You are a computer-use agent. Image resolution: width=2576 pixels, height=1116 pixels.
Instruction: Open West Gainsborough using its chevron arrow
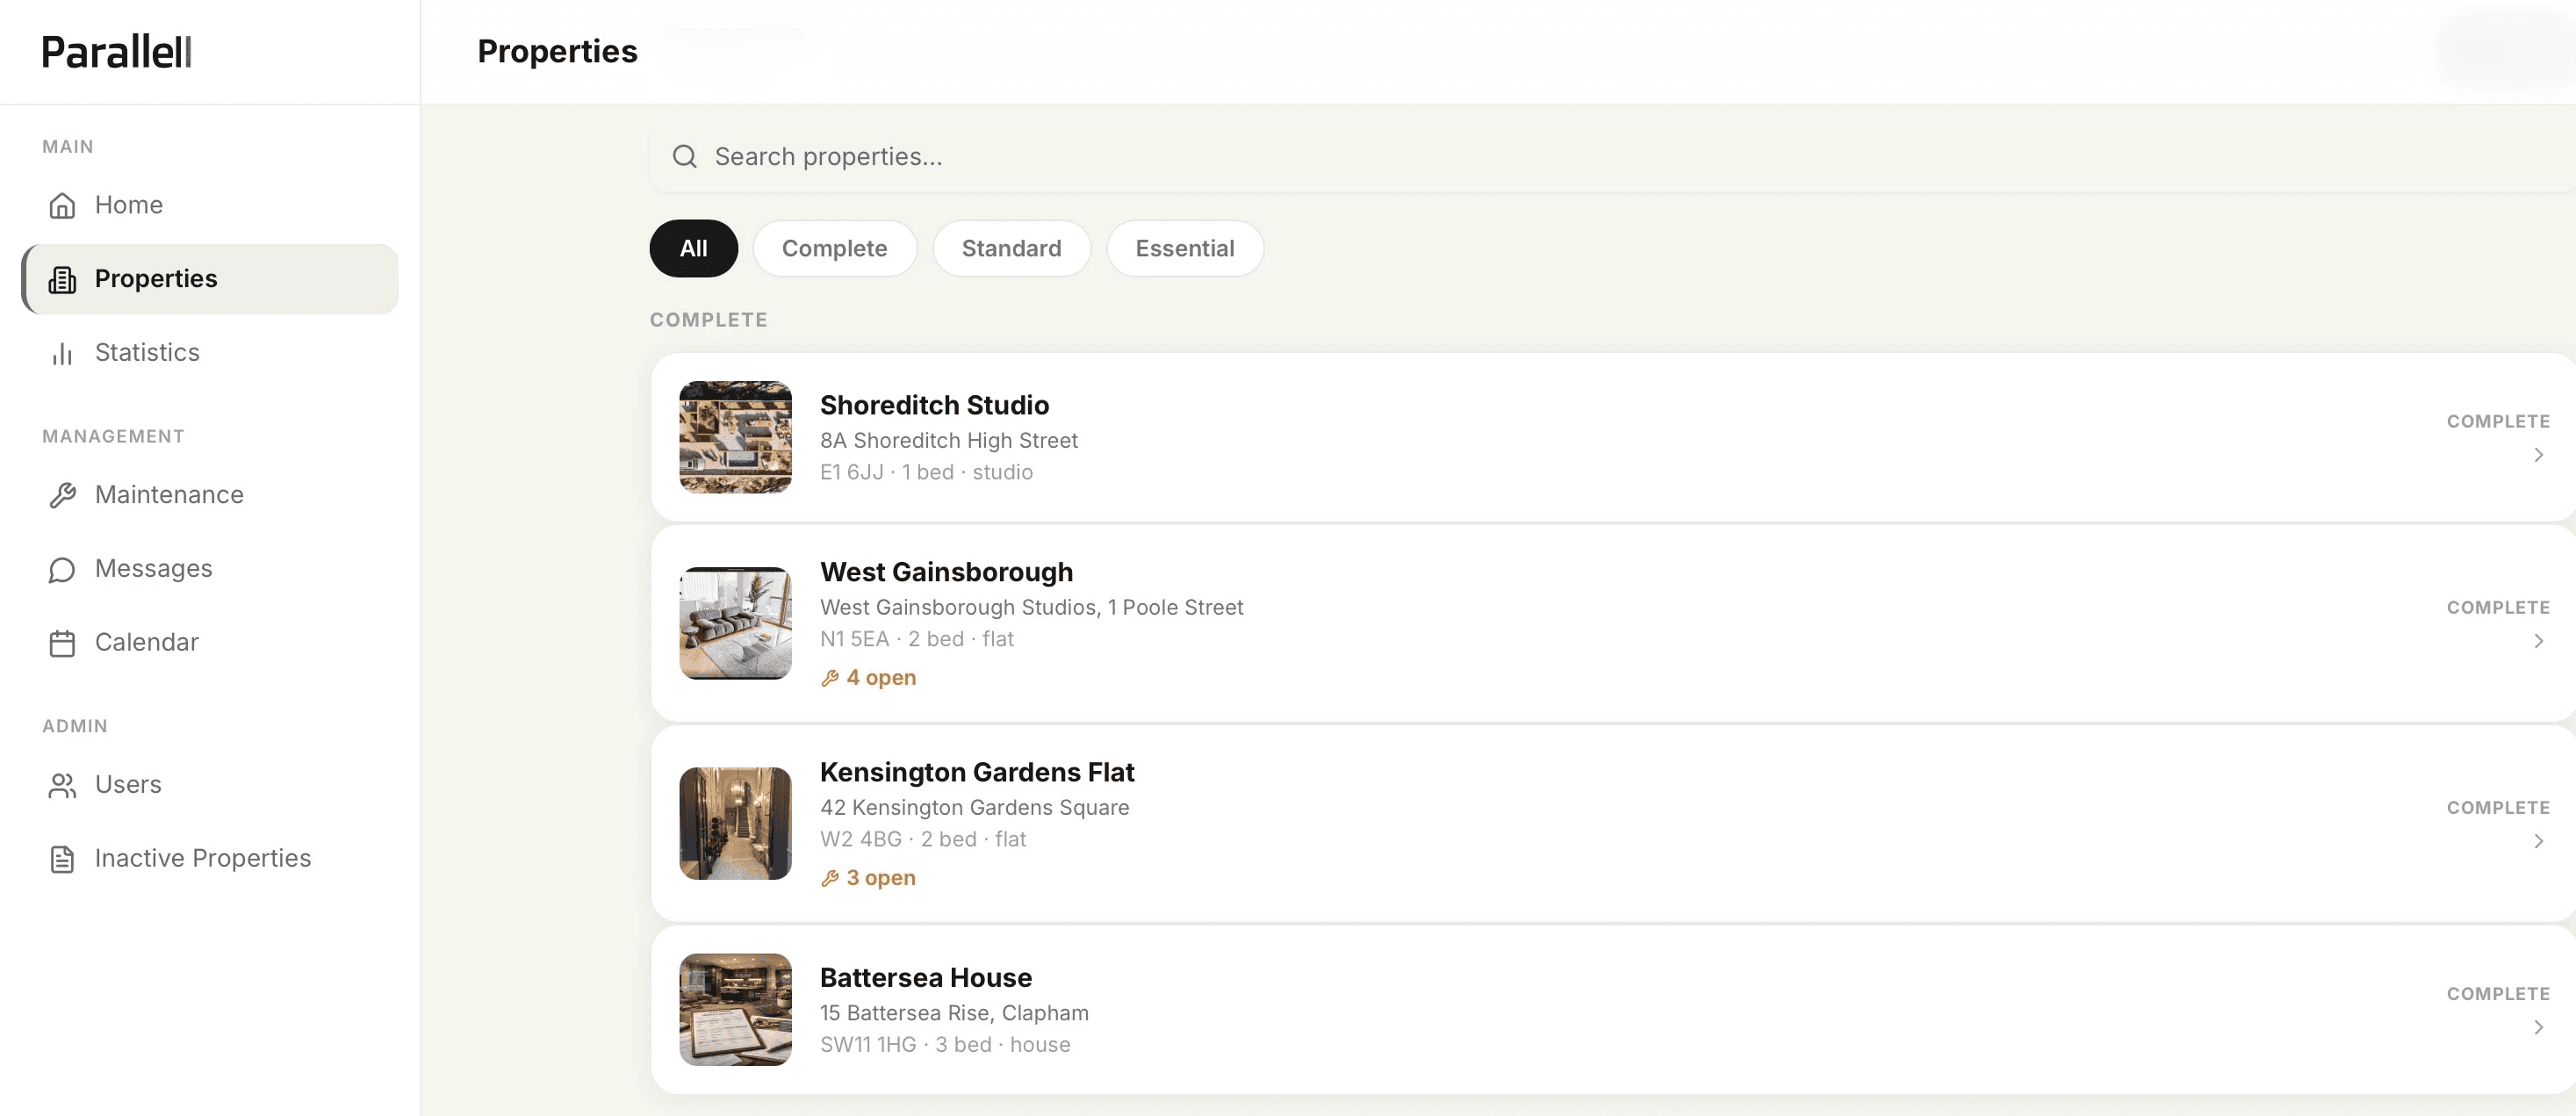[x=2539, y=641]
